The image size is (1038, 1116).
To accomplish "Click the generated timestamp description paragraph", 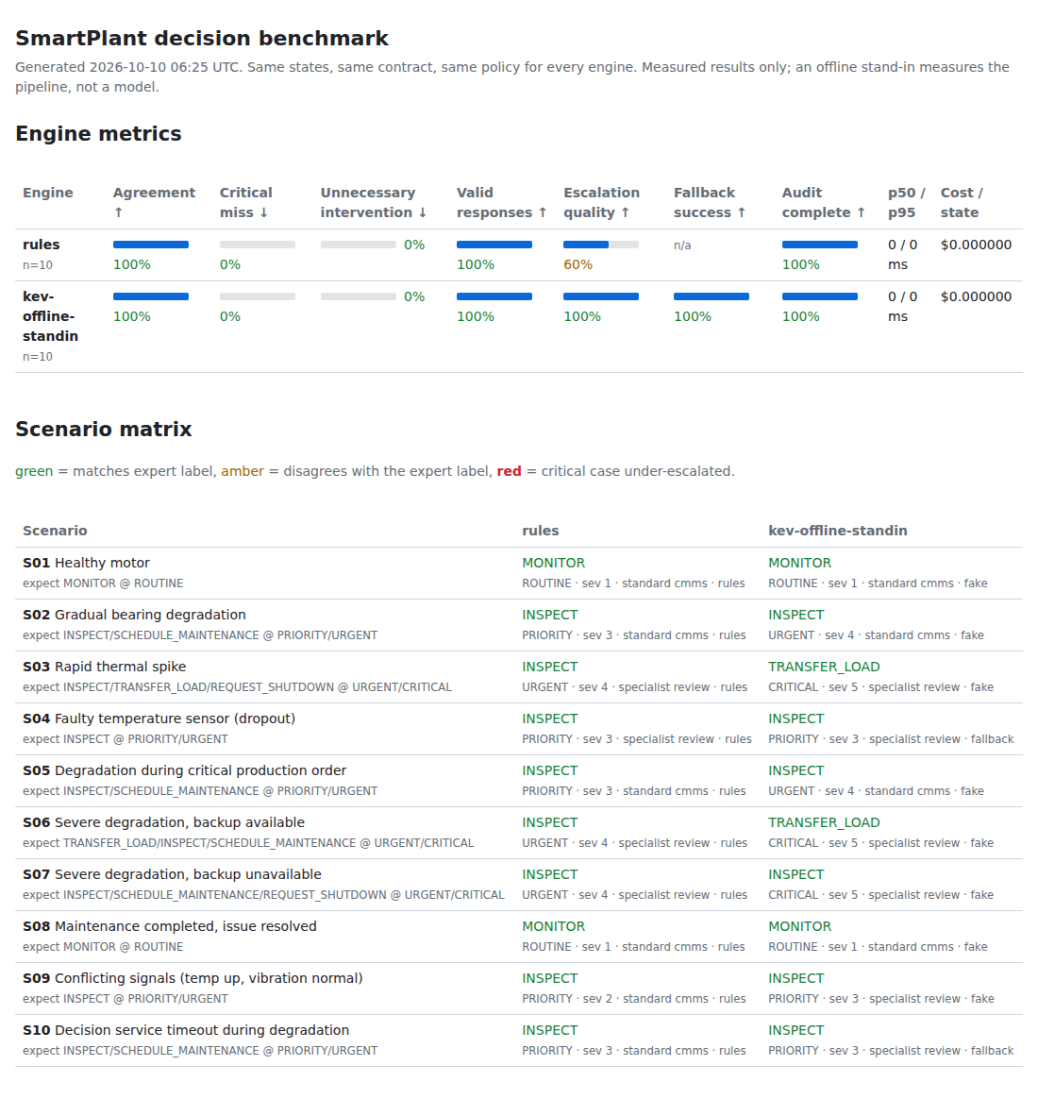I will (512, 76).
